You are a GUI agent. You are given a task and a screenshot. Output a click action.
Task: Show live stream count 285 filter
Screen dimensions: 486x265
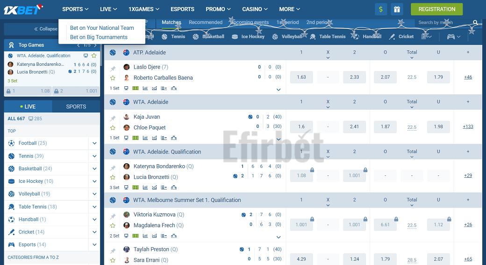35,119
